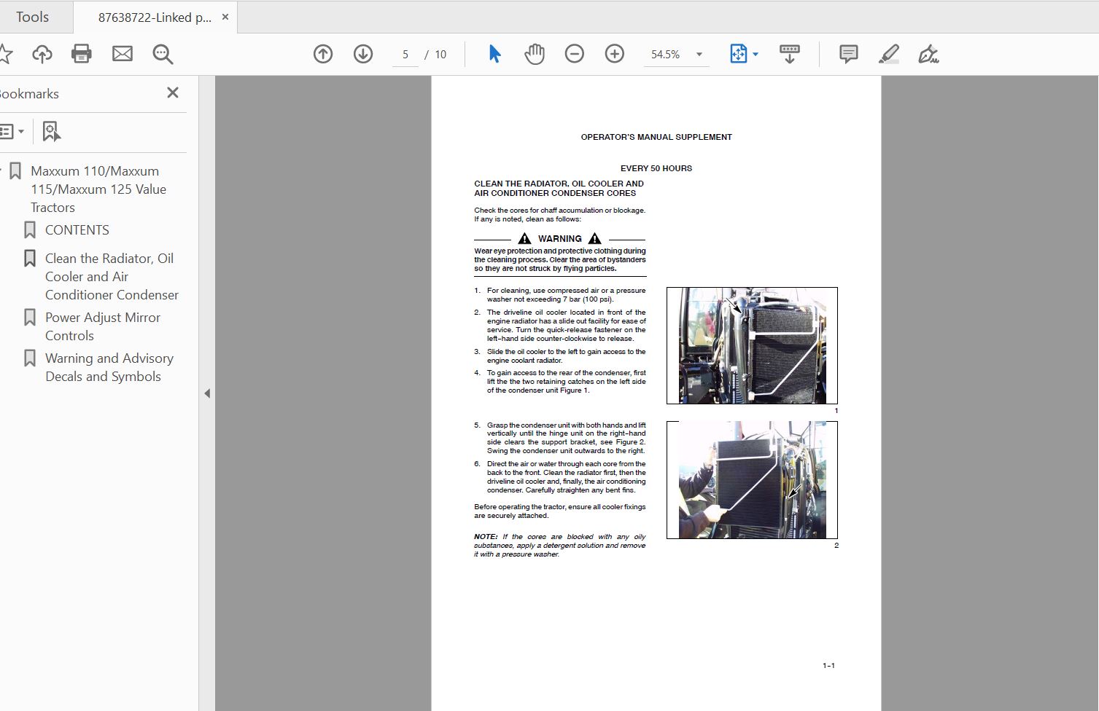Open the page fit options dropdown arrow
This screenshot has height=711, width=1099.
pyautogui.click(x=756, y=55)
